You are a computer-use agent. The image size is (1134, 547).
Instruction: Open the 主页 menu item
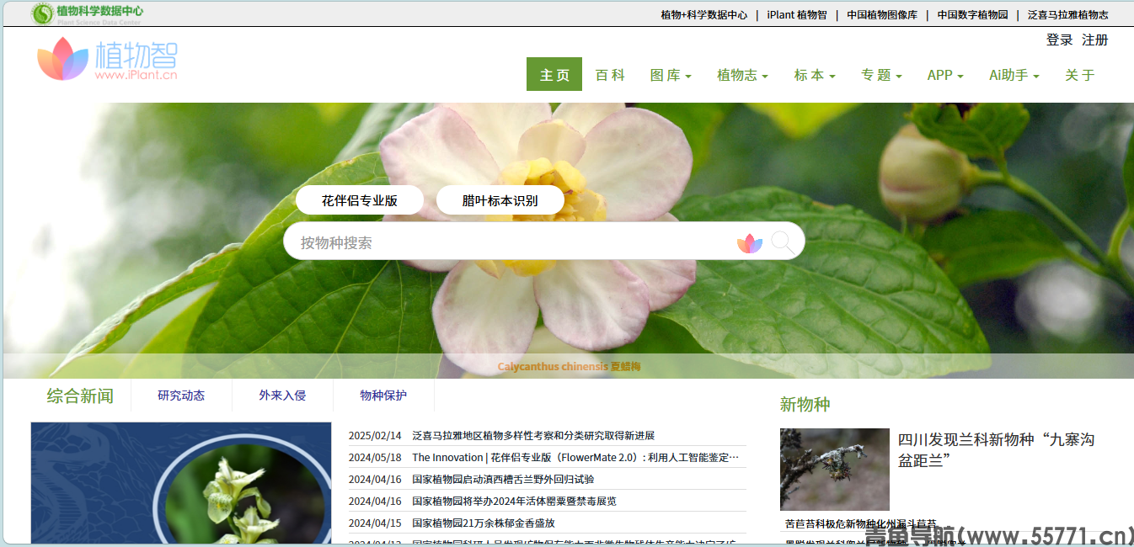[554, 75]
